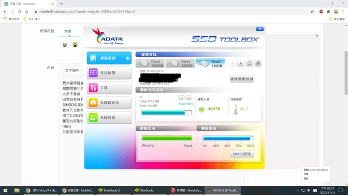
Task: Click the blue remaining life bar
Action: pos(228,139)
